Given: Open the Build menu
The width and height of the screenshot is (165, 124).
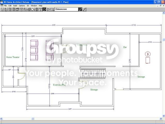Looking at the screenshot, I should pos(15,6).
